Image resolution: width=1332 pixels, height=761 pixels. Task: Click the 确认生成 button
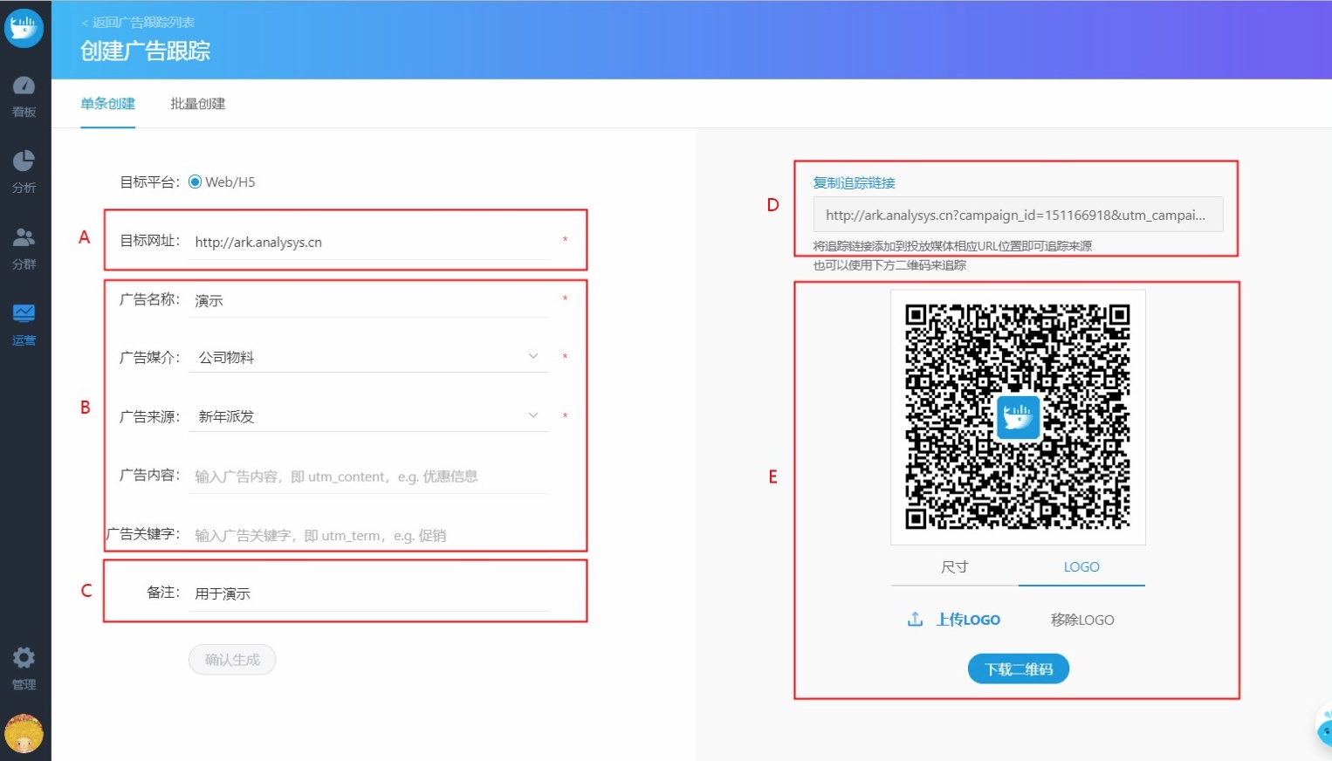pos(232,660)
